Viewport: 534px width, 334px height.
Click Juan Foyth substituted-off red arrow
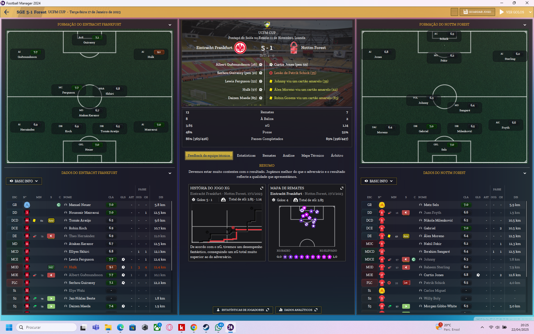coord(406,213)
